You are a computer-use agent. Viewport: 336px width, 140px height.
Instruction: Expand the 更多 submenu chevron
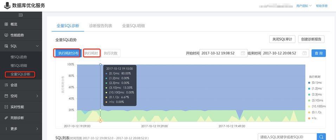coord(37,129)
